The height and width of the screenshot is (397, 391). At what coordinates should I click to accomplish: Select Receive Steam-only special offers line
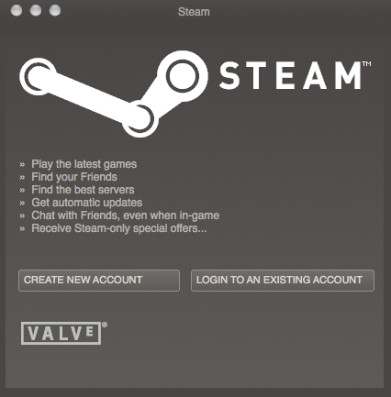[119, 228]
